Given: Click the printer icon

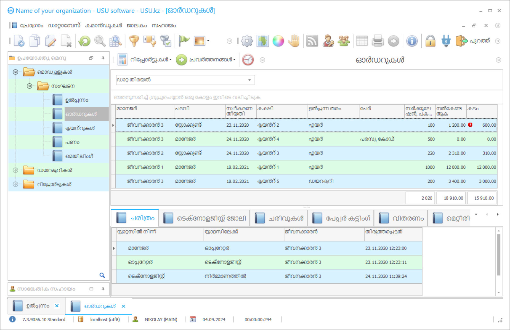Looking at the screenshot, I should 378,41.
